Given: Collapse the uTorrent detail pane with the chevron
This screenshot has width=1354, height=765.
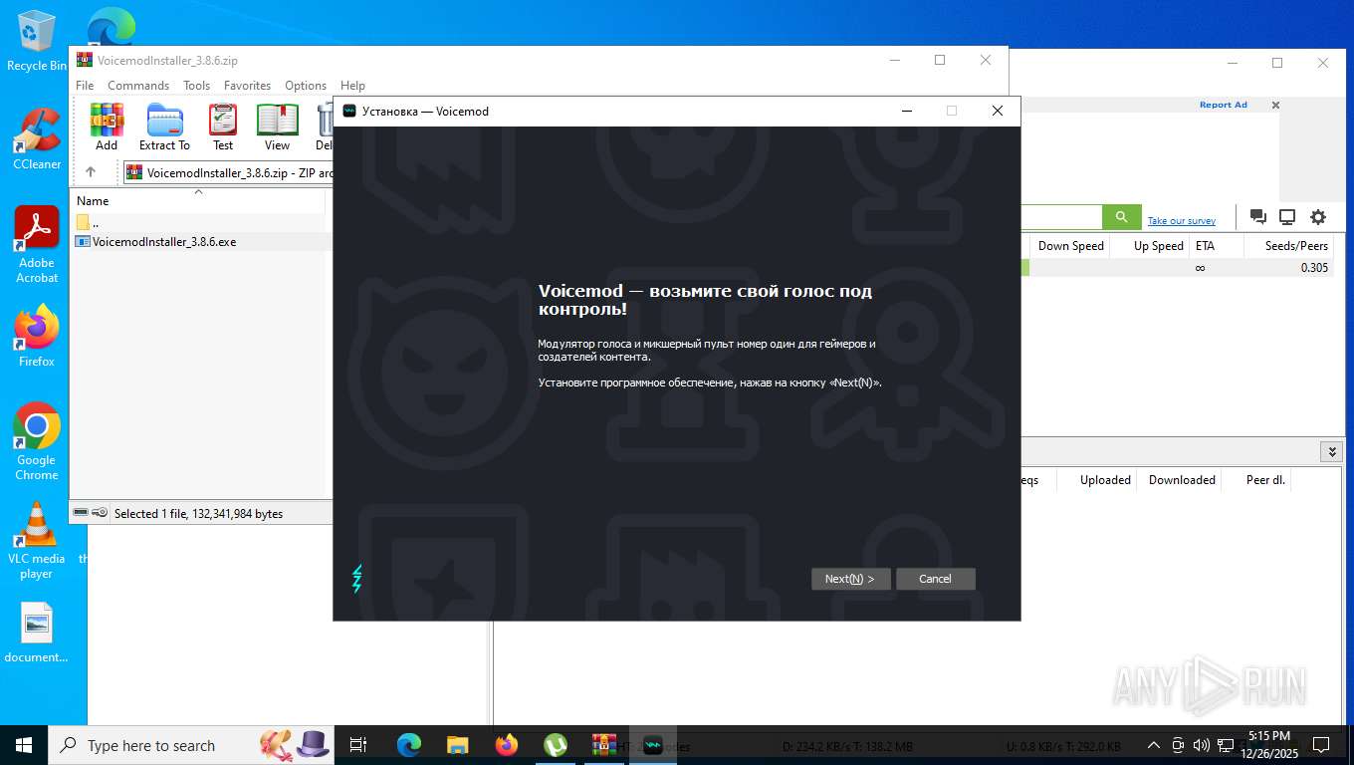Looking at the screenshot, I should (1332, 452).
